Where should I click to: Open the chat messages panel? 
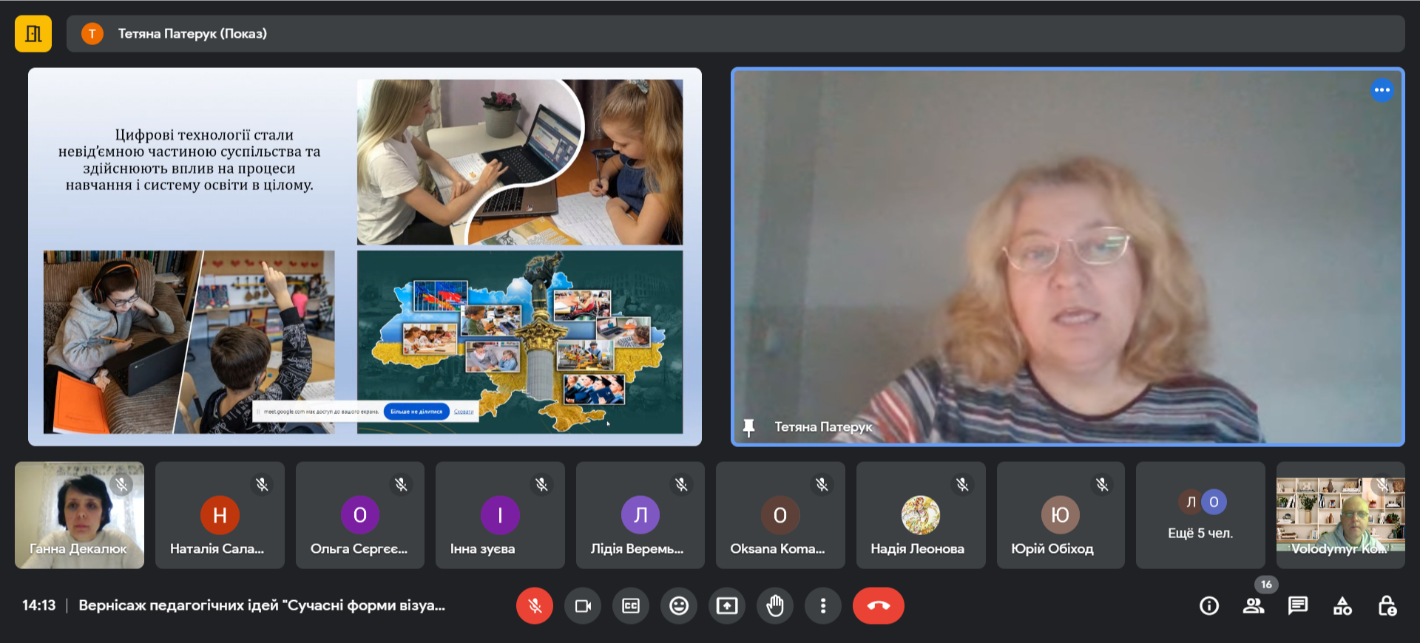click(1297, 606)
